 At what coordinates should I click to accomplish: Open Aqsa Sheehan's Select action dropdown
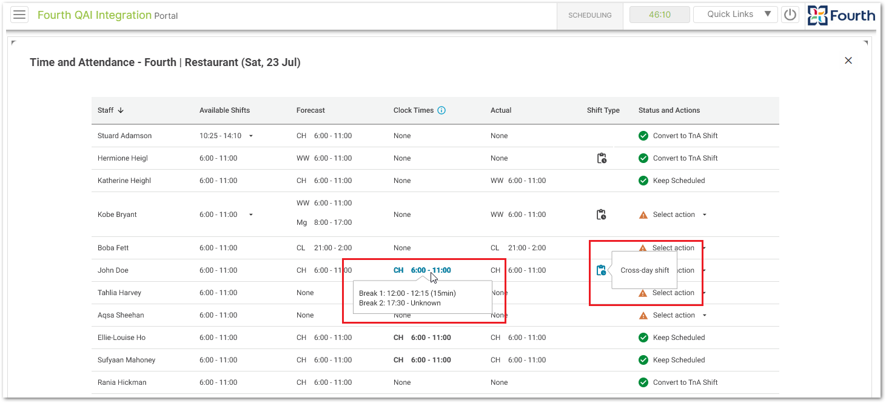point(704,315)
